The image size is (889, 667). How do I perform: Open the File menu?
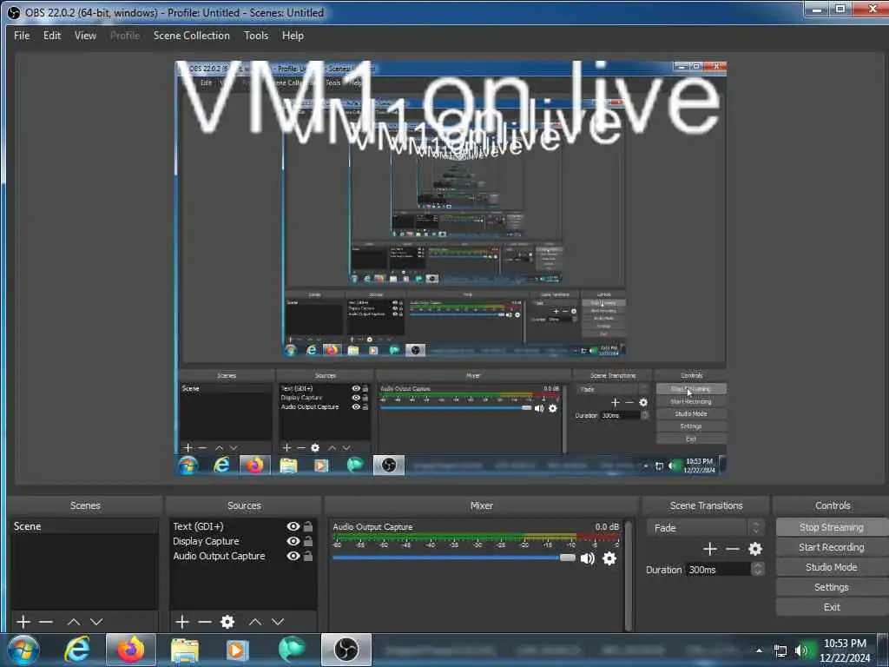point(22,35)
